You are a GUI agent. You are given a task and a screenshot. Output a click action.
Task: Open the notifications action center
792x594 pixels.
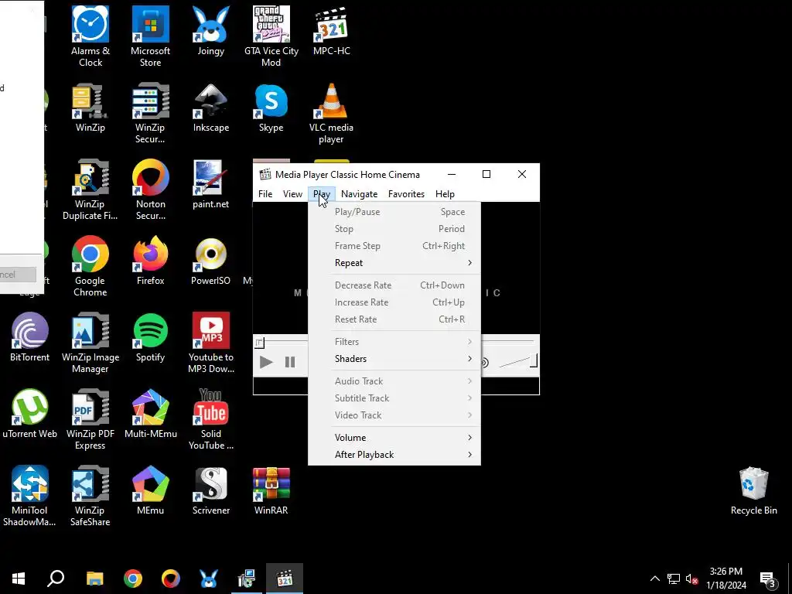(x=767, y=579)
